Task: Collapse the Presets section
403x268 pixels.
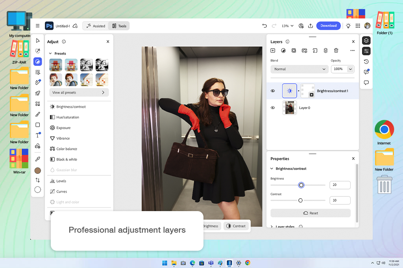Action: pos(51,53)
